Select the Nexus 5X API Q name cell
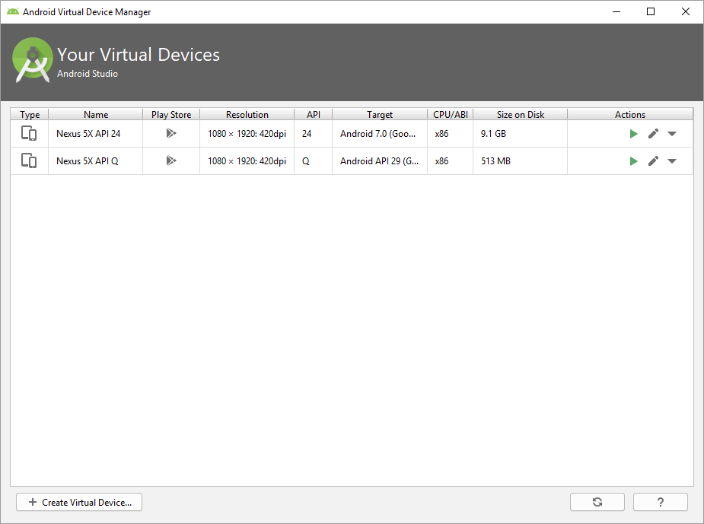704x524 pixels. pyautogui.click(x=96, y=161)
